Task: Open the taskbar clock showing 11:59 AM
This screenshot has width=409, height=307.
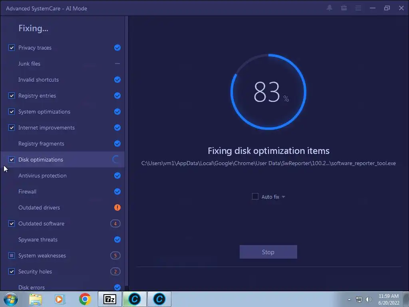Action: pos(389,299)
